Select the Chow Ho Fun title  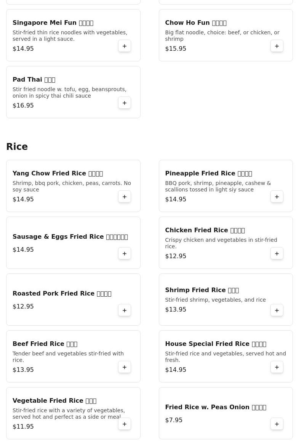196,23
